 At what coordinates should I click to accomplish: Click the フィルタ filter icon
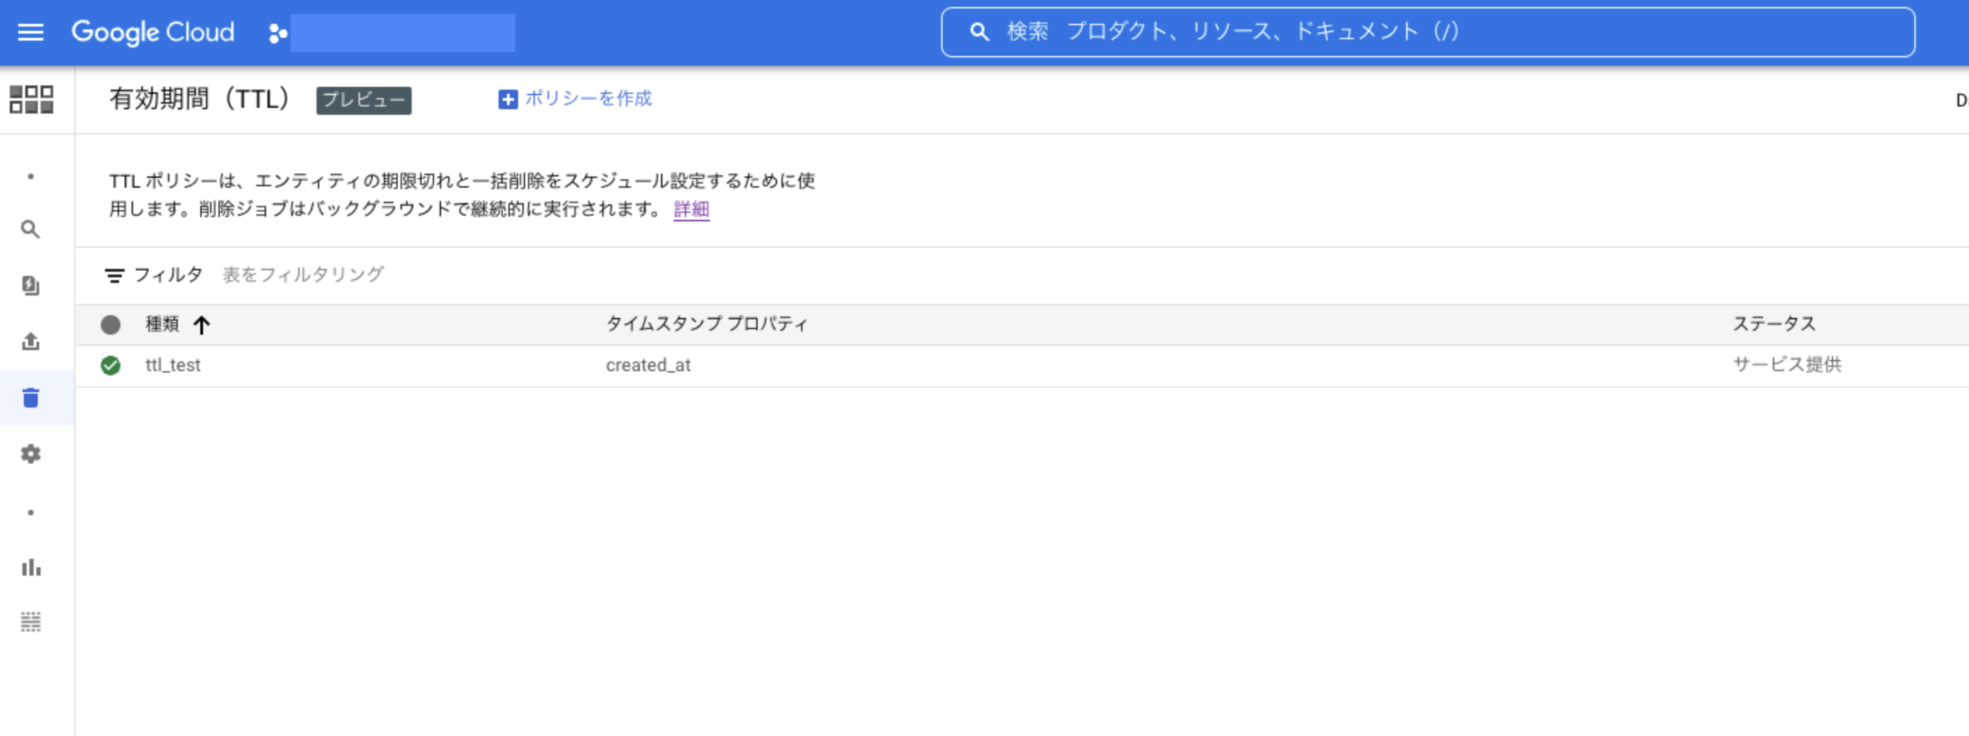tap(115, 275)
